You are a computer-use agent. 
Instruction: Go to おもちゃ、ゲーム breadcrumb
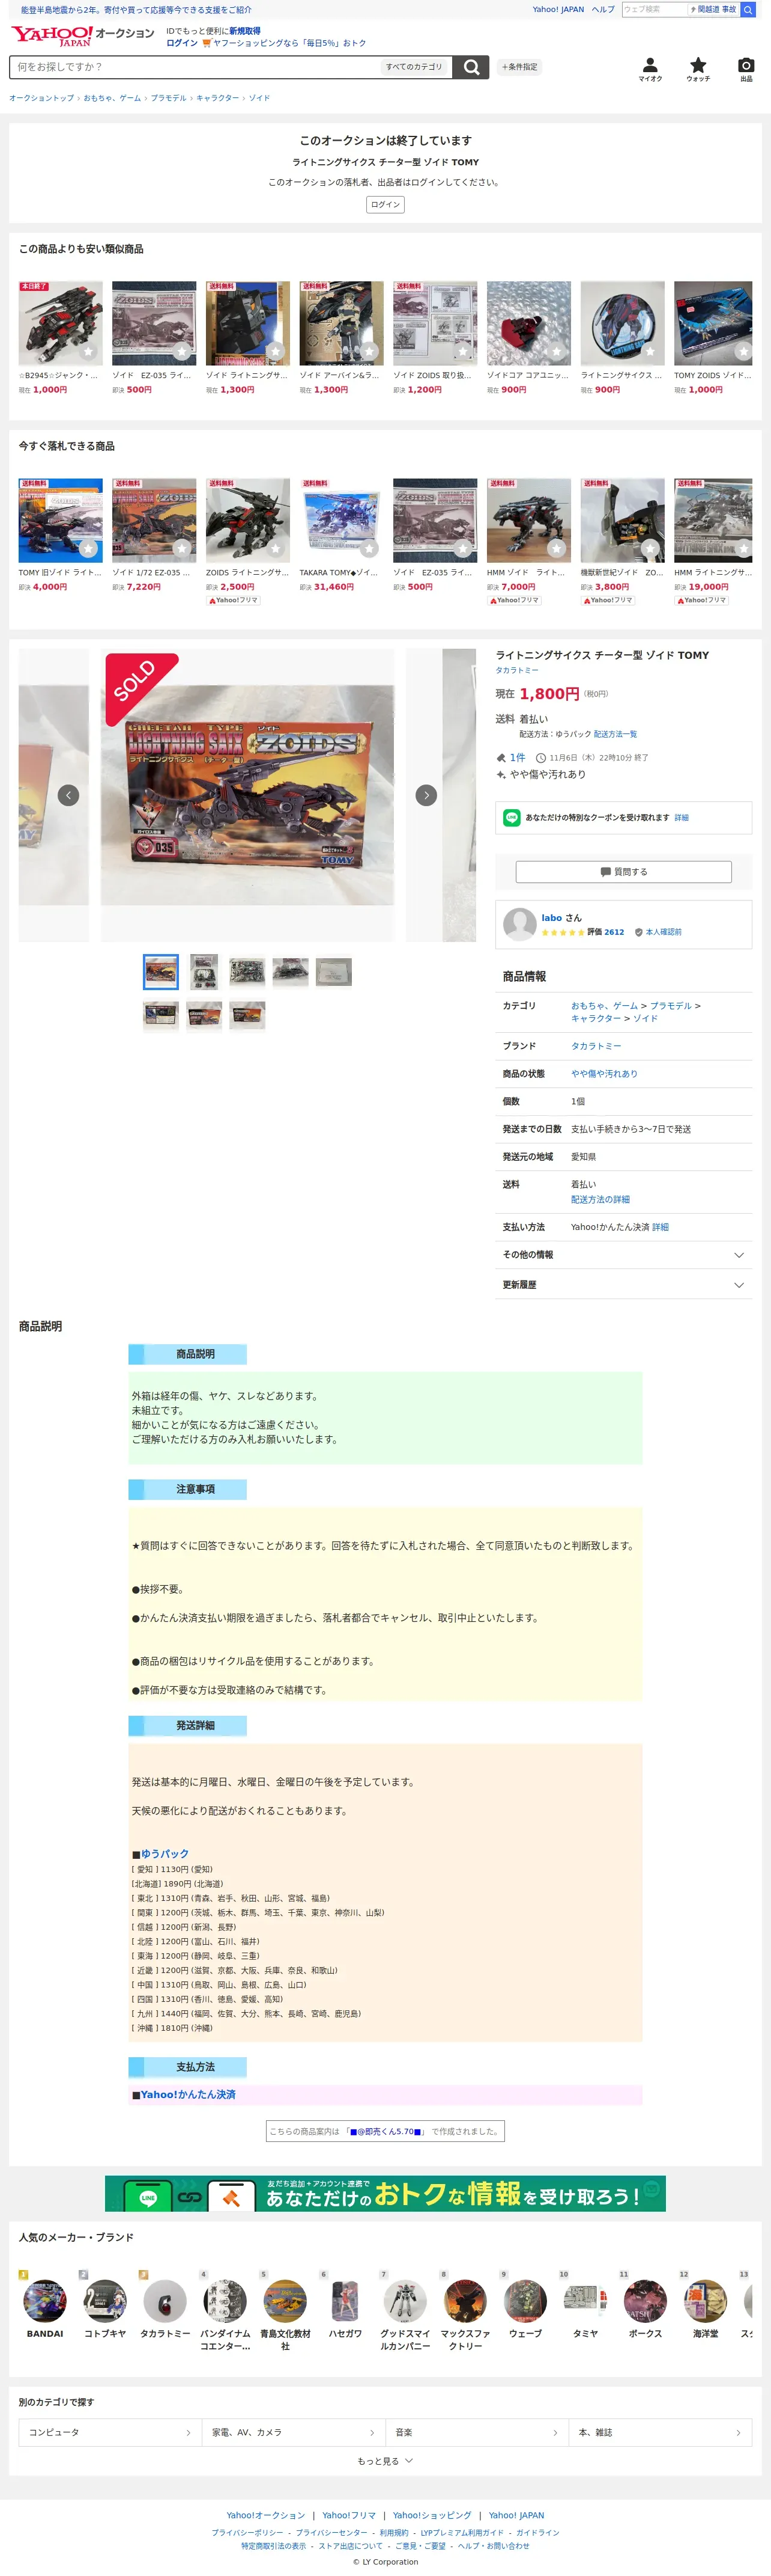[112, 98]
